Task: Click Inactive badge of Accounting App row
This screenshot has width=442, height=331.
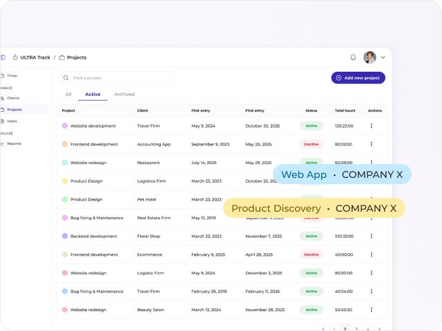Action: tap(311, 144)
